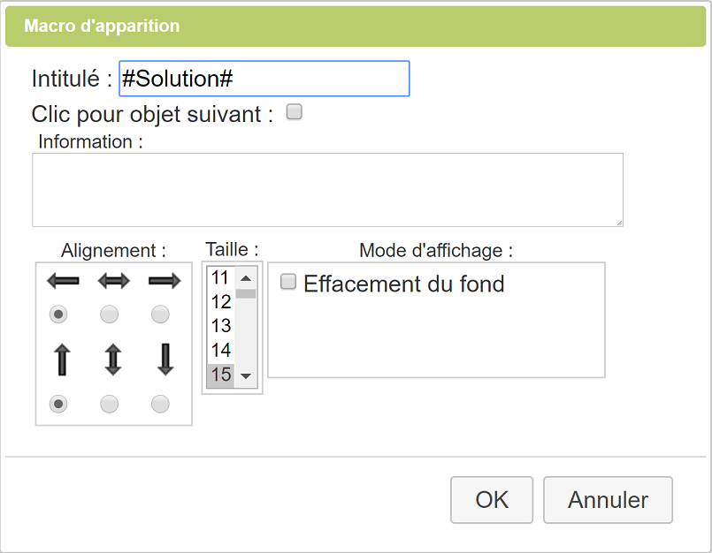
Task: Check 'Effacement du fond' option
Action: pyautogui.click(x=288, y=282)
